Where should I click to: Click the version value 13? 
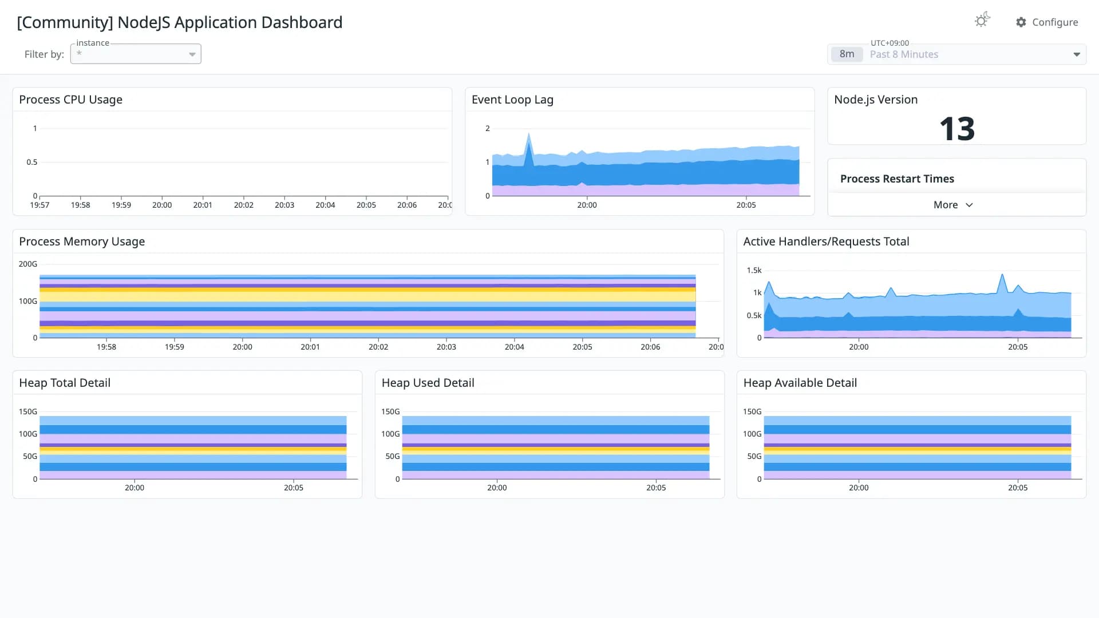(956, 129)
